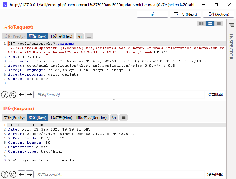This screenshot has width=236, height=179.
Task: Switch request view to 16进制(Hex) tab
Action: (61, 36)
